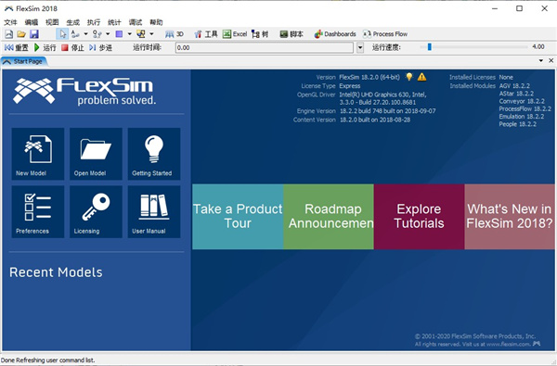
Task: Click the New Model tile icon
Action: [x=38, y=154]
